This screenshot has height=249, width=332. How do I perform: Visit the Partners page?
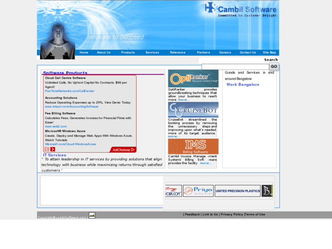pos(203,53)
